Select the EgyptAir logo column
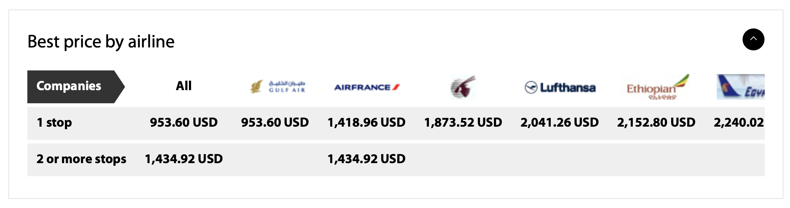Viewport: 790px width, 208px height. point(740,87)
